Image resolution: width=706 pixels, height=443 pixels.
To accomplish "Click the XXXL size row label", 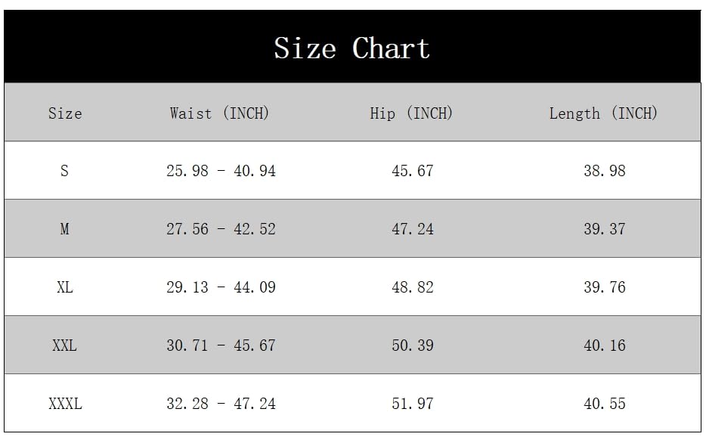I will tap(65, 404).
